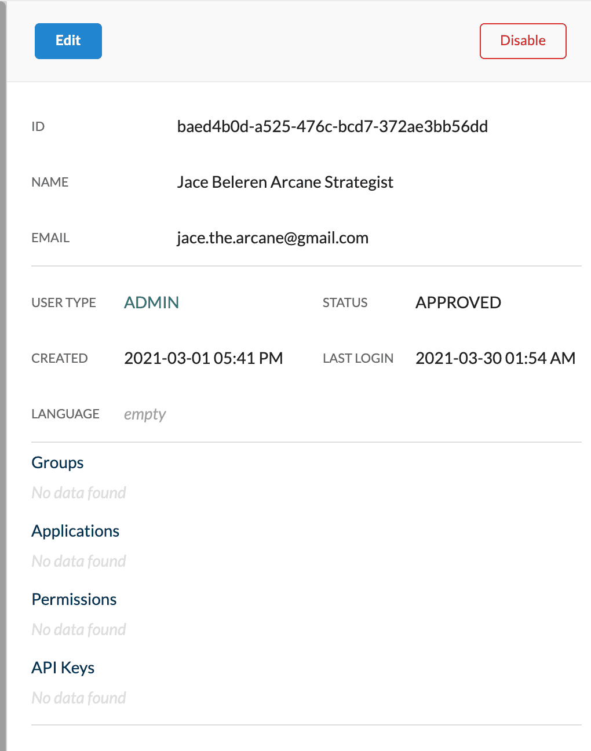
Task: Click No data found under API Keys
Action: (79, 698)
